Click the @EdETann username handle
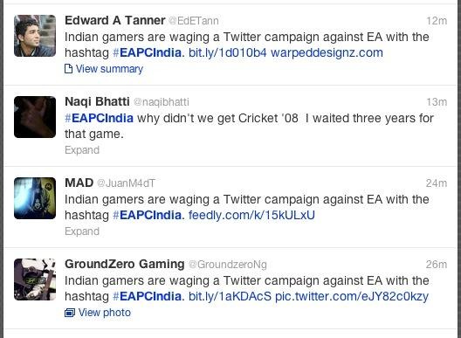The image size is (461, 338). pyautogui.click(x=194, y=21)
